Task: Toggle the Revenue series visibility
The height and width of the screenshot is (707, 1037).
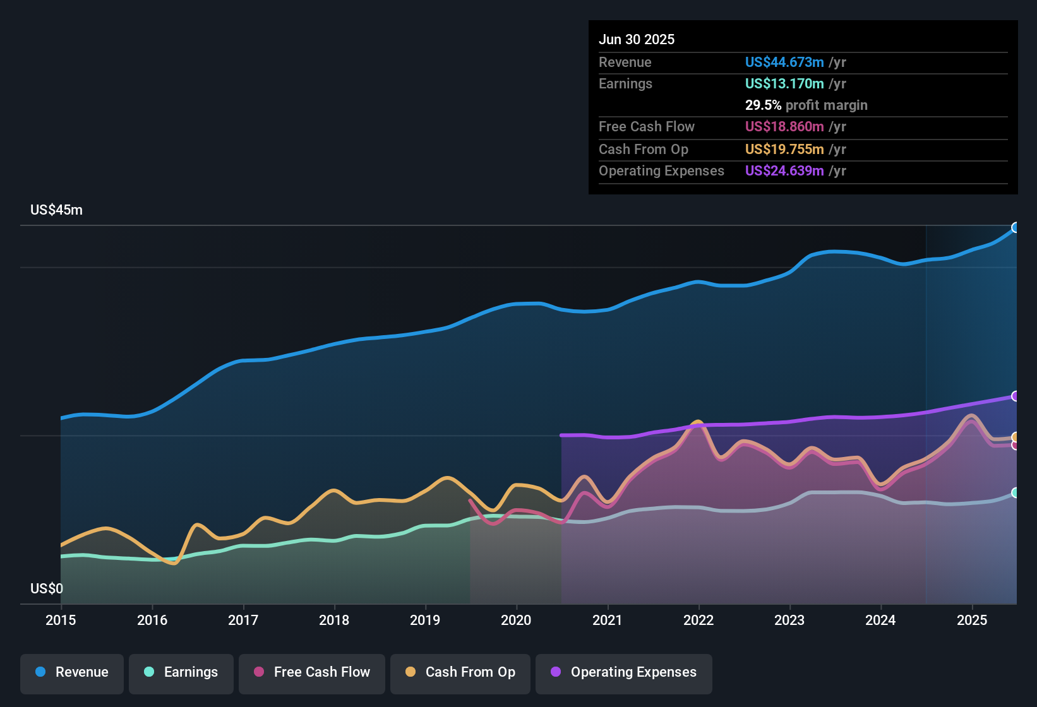Action: pyautogui.click(x=71, y=672)
